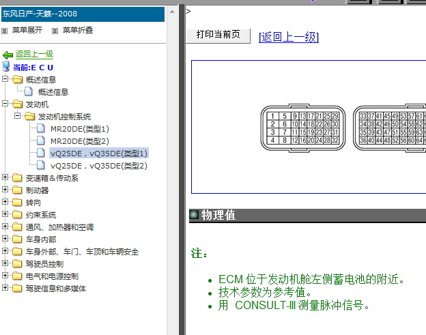Expand the 变速箱&传动系 folder
426x335 pixels.
click(5, 177)
